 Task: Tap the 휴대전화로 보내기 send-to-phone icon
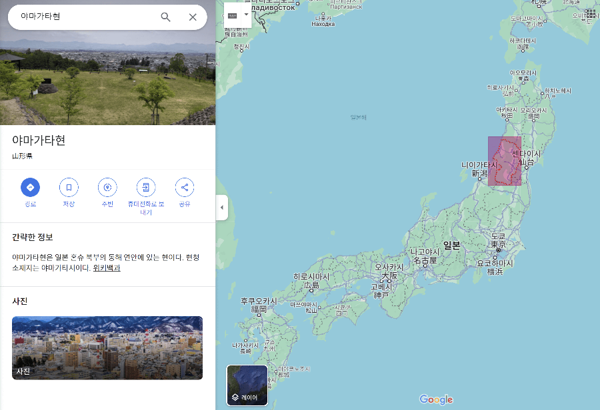coord(145,187)
